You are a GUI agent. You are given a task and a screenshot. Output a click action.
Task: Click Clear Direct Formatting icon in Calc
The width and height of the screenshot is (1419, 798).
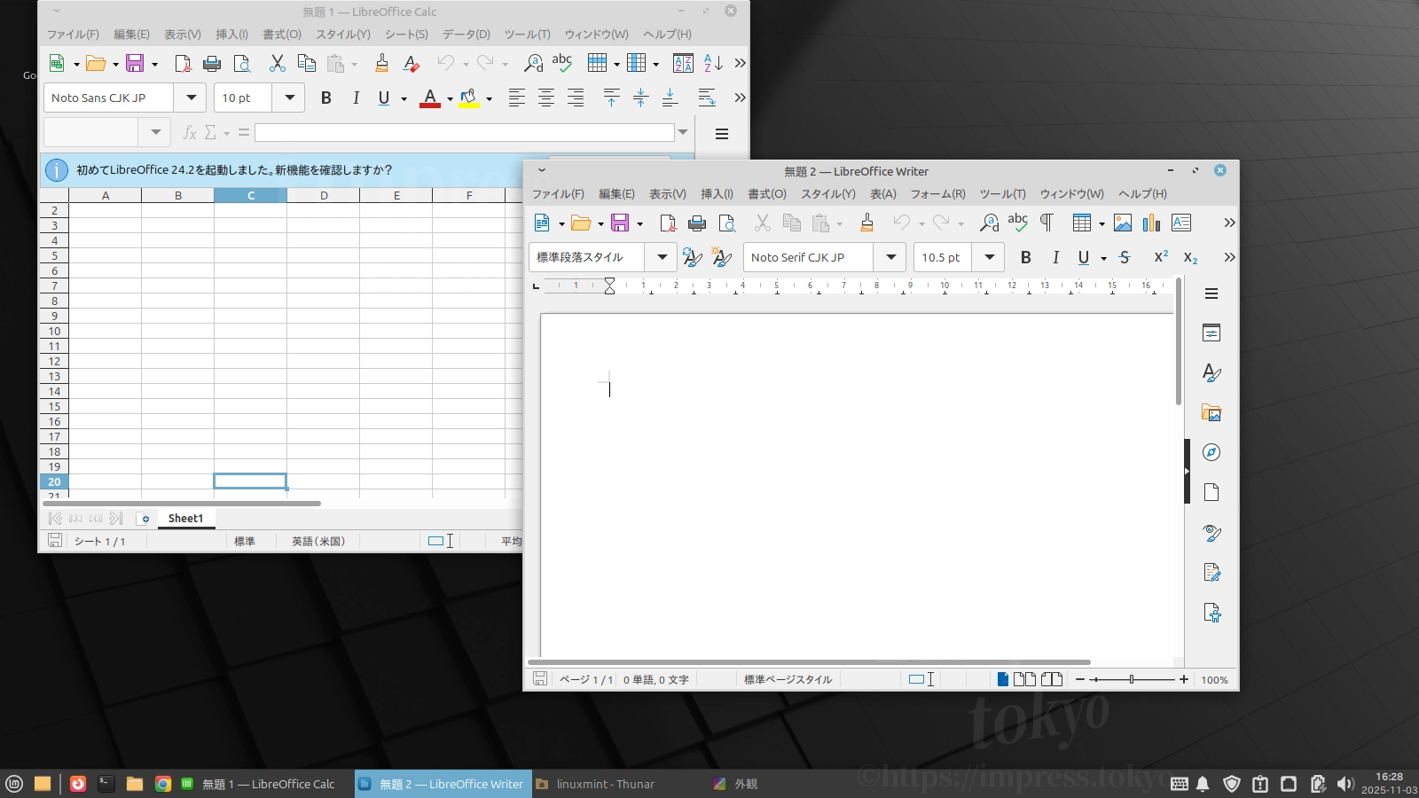(x=411, y=63)
